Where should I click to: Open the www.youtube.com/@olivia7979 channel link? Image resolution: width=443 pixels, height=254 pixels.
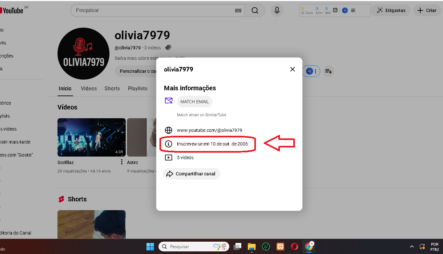pos(209,130)
